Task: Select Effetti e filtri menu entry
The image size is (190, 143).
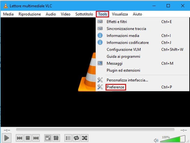Action: click(x=117, y=22)
